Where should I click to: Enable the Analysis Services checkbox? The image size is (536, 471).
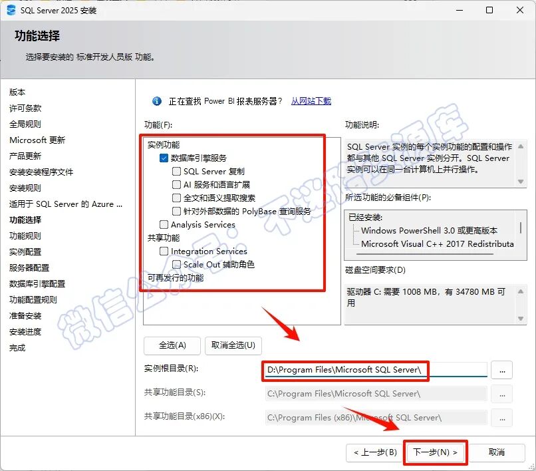(x=164, y=224)
